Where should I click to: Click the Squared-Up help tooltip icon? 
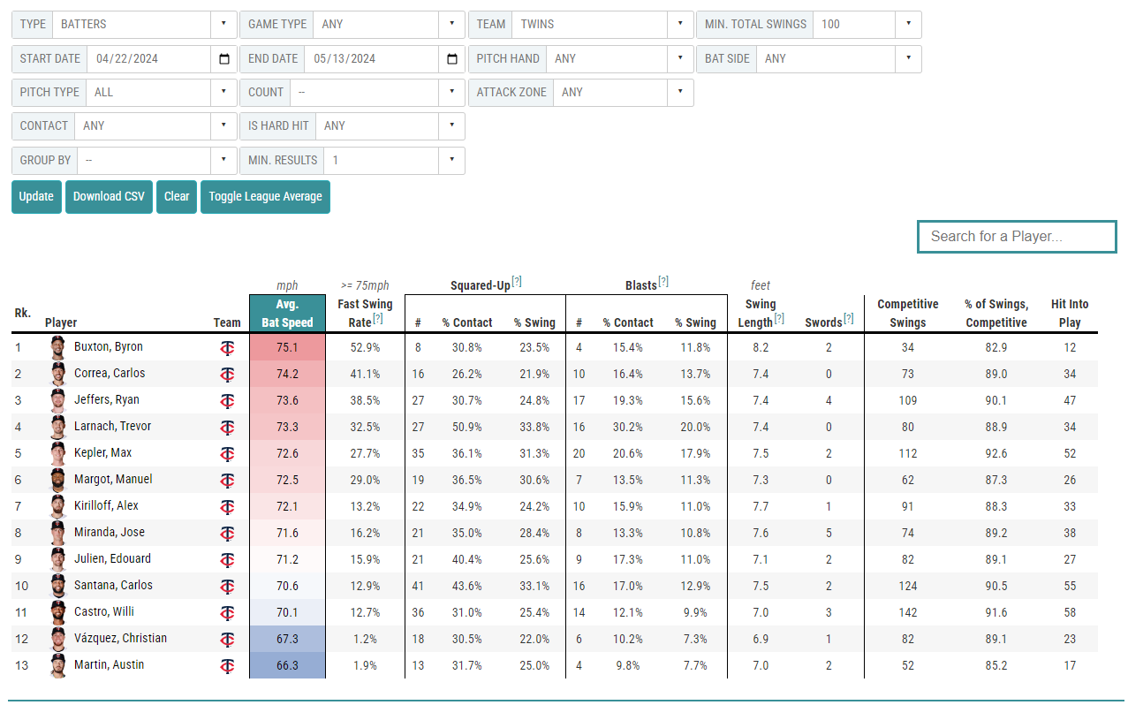tap(517, 282)
